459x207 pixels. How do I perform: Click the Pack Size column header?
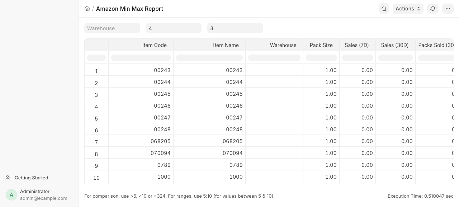click(321, 45)
